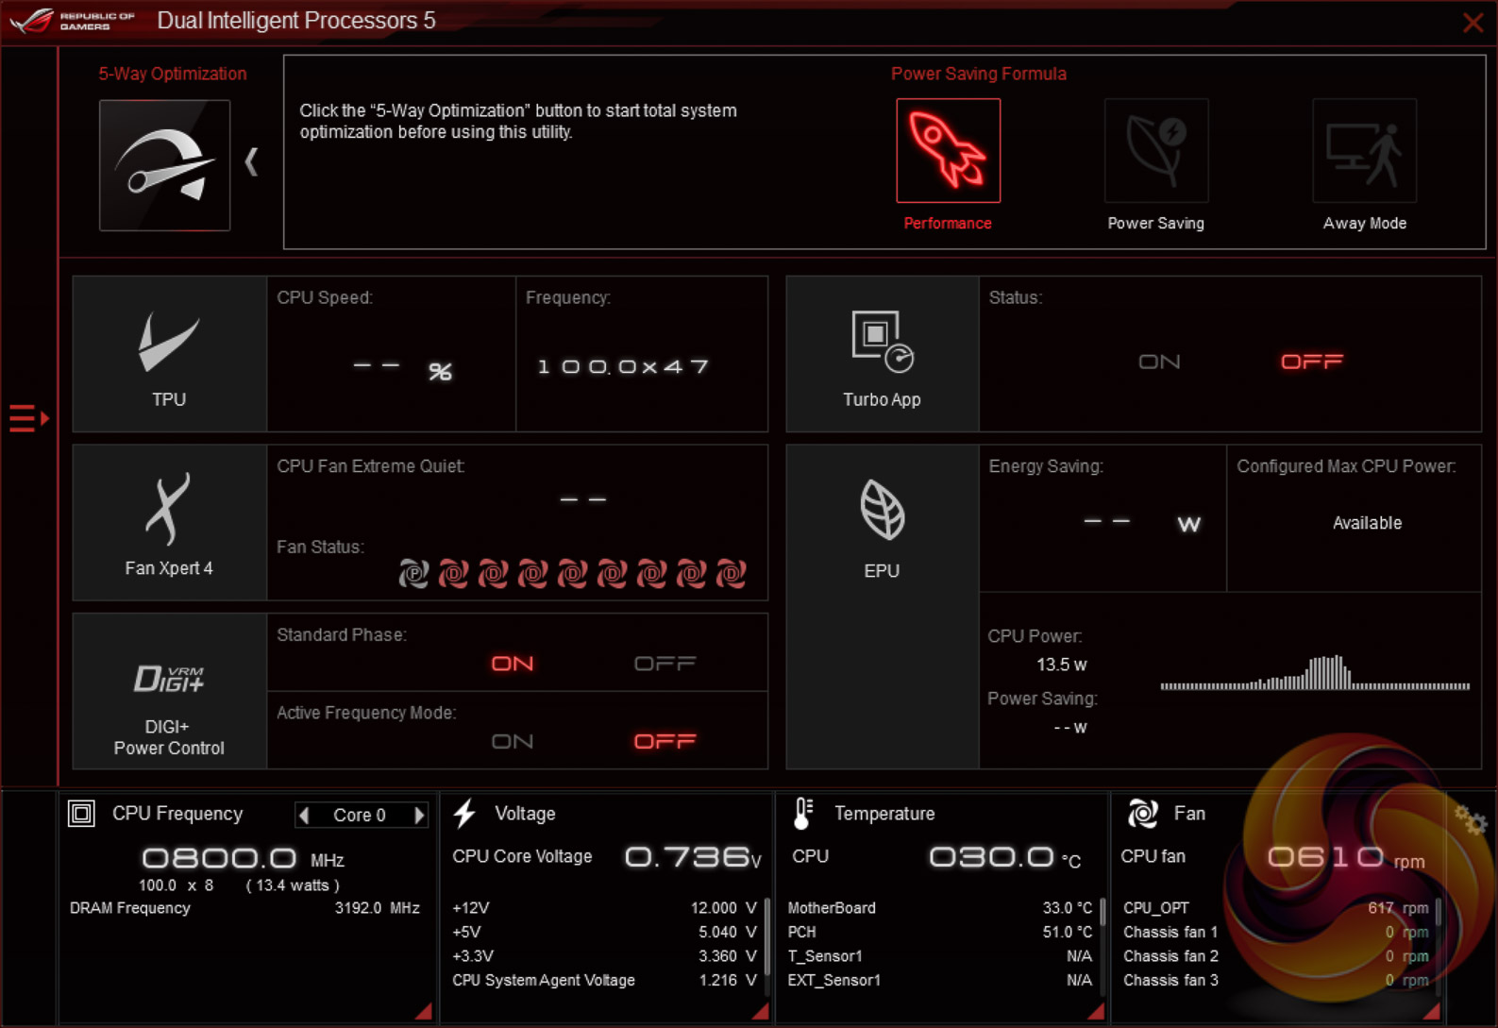Click the +3.3V voltage row
The image size is (1498, 1028).
pos(604,956)
